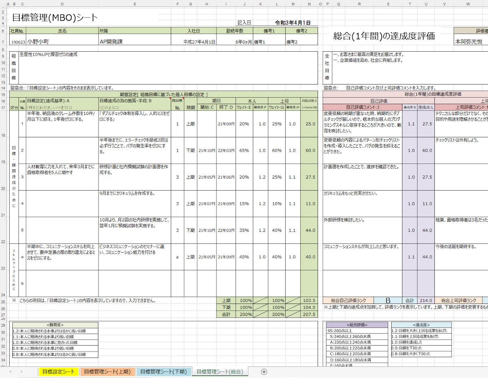Select the AP開発課 department cell
Viewport: 488px width, 378px height.
coord(135,41)
